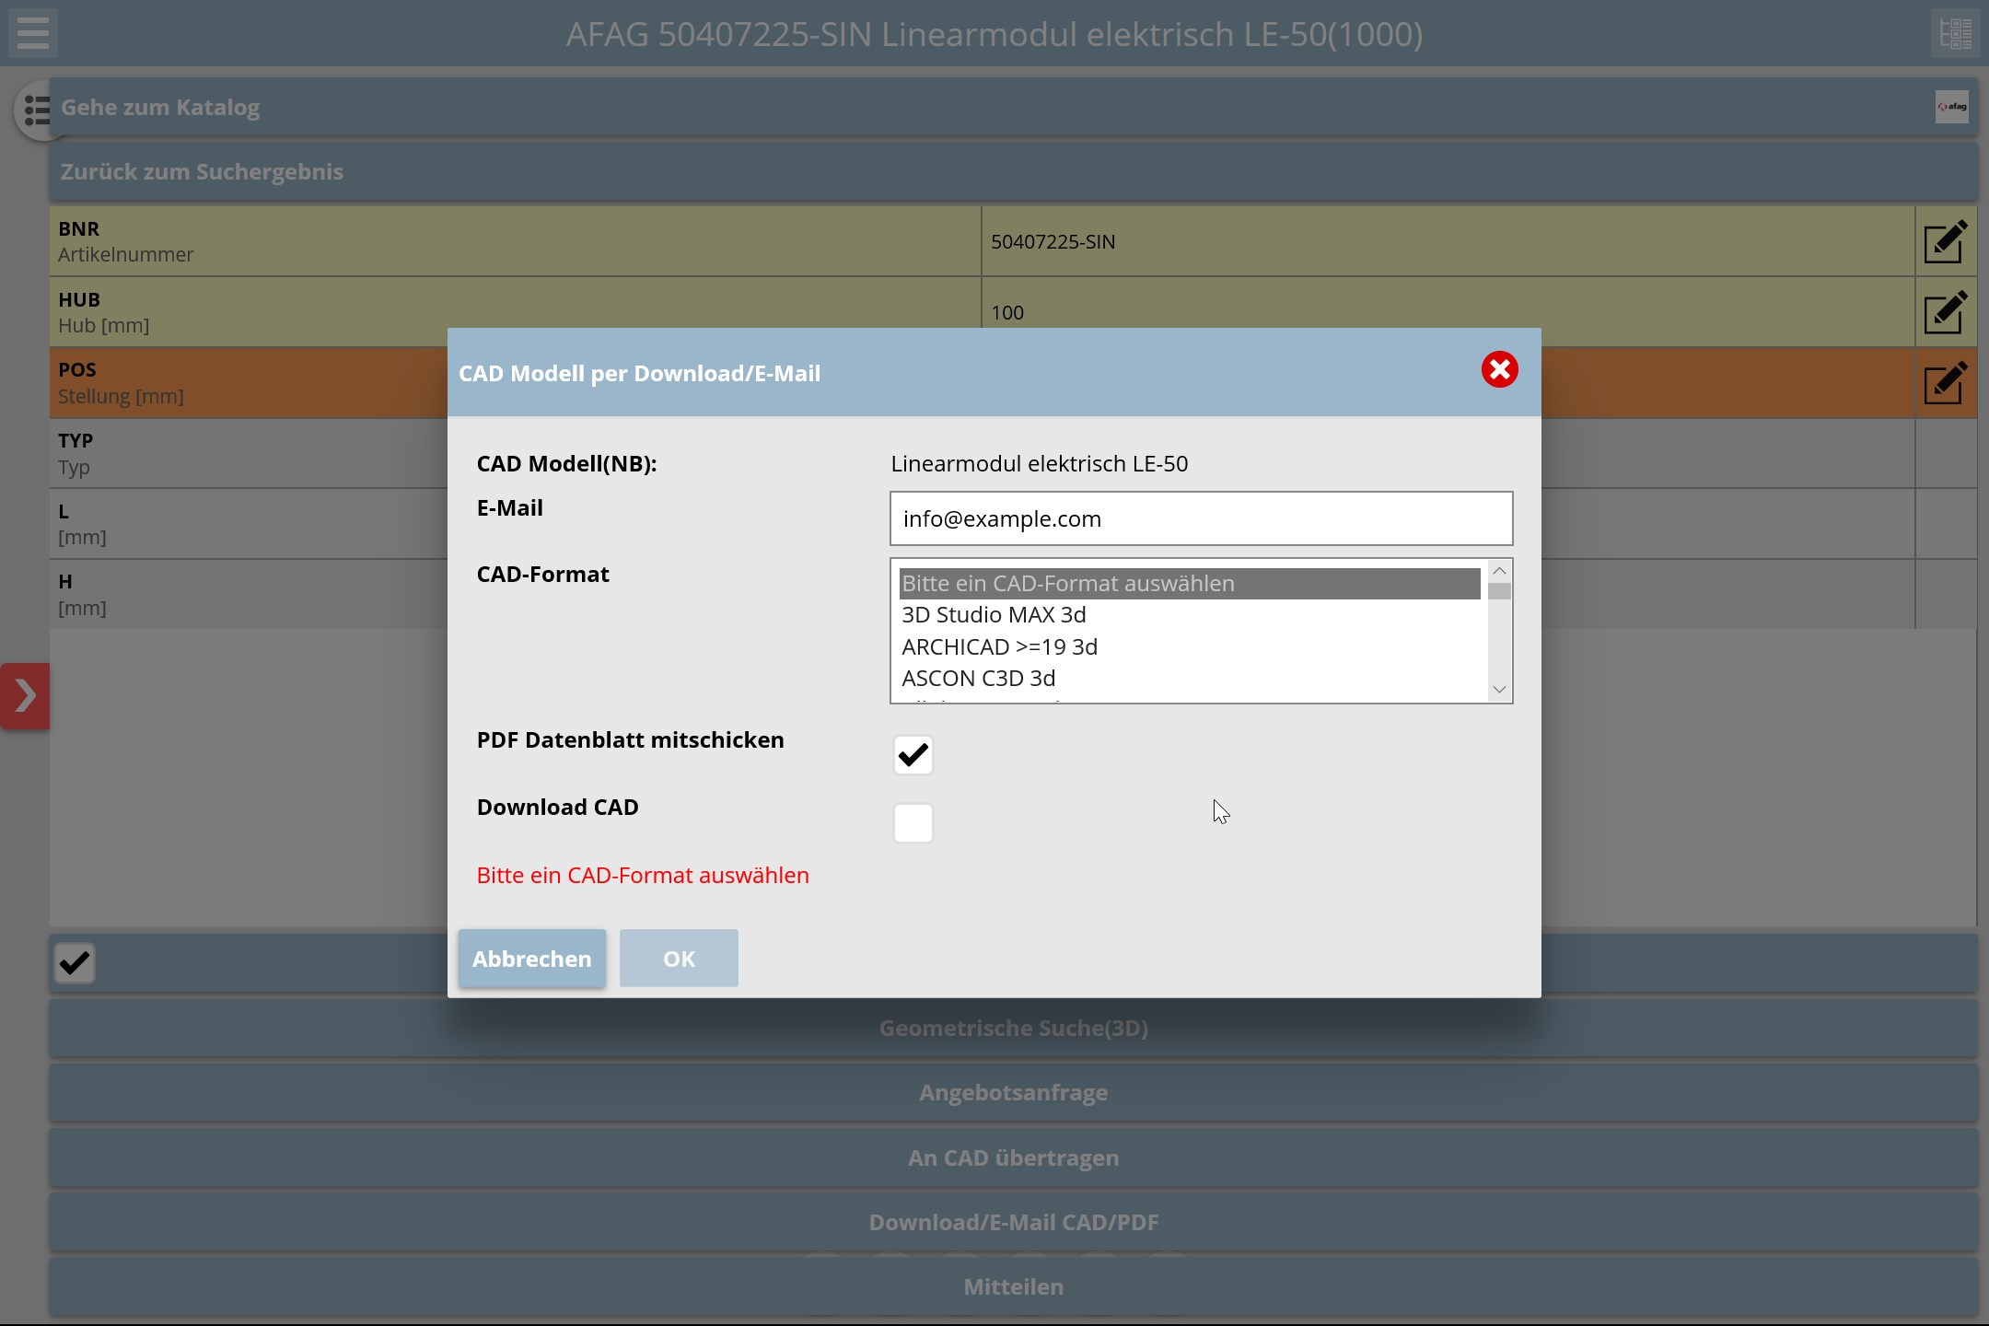Click the E-Mail input field
1989x1326 pixels.
pos(1200,519)
